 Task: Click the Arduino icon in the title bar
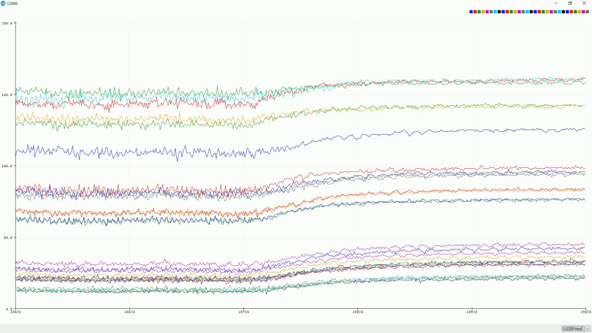tap(3, 3)
